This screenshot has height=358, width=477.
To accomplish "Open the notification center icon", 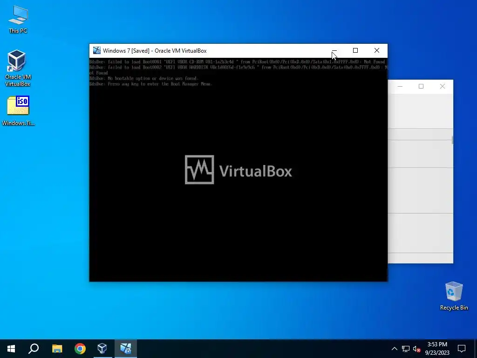I will (x=462, y=349).
